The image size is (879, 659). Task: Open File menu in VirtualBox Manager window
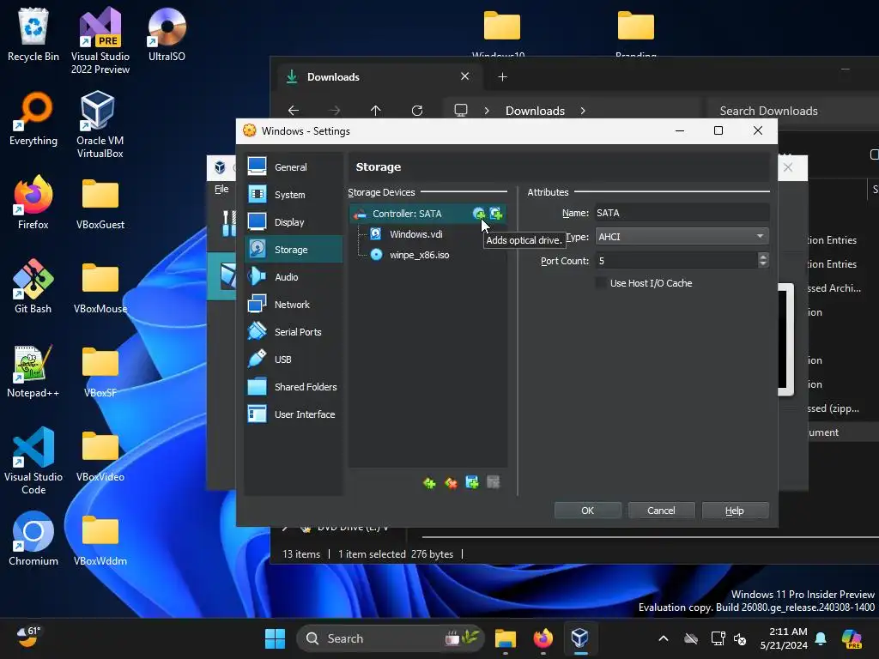click(x=221, y=189)
